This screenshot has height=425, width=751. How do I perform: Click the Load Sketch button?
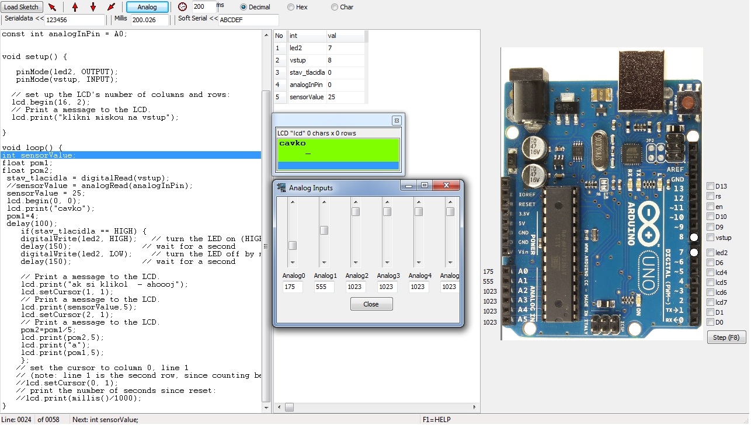(22, 7)
